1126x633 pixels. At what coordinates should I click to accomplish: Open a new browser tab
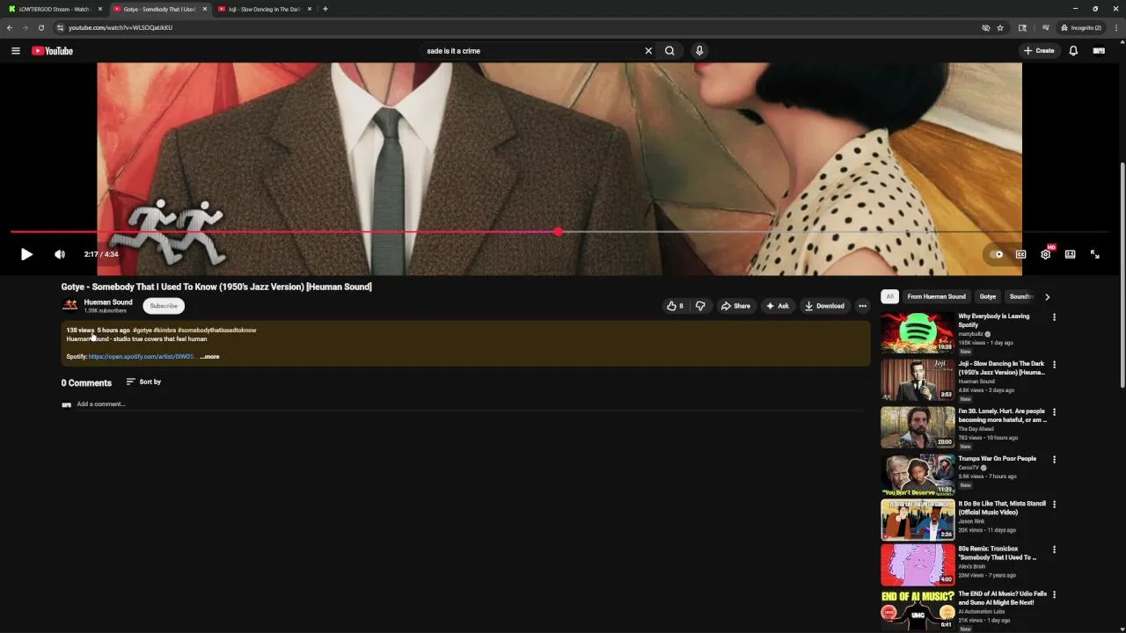click(325, 9)
